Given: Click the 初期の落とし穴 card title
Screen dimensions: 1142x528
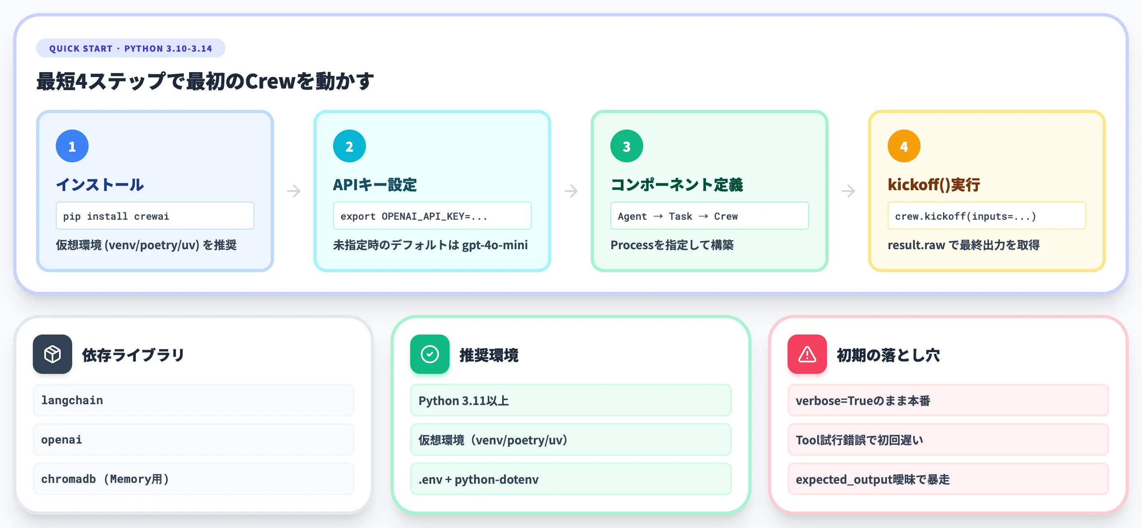Looking at the screenshot, I should pyautogui.click(x=888, y=355).
